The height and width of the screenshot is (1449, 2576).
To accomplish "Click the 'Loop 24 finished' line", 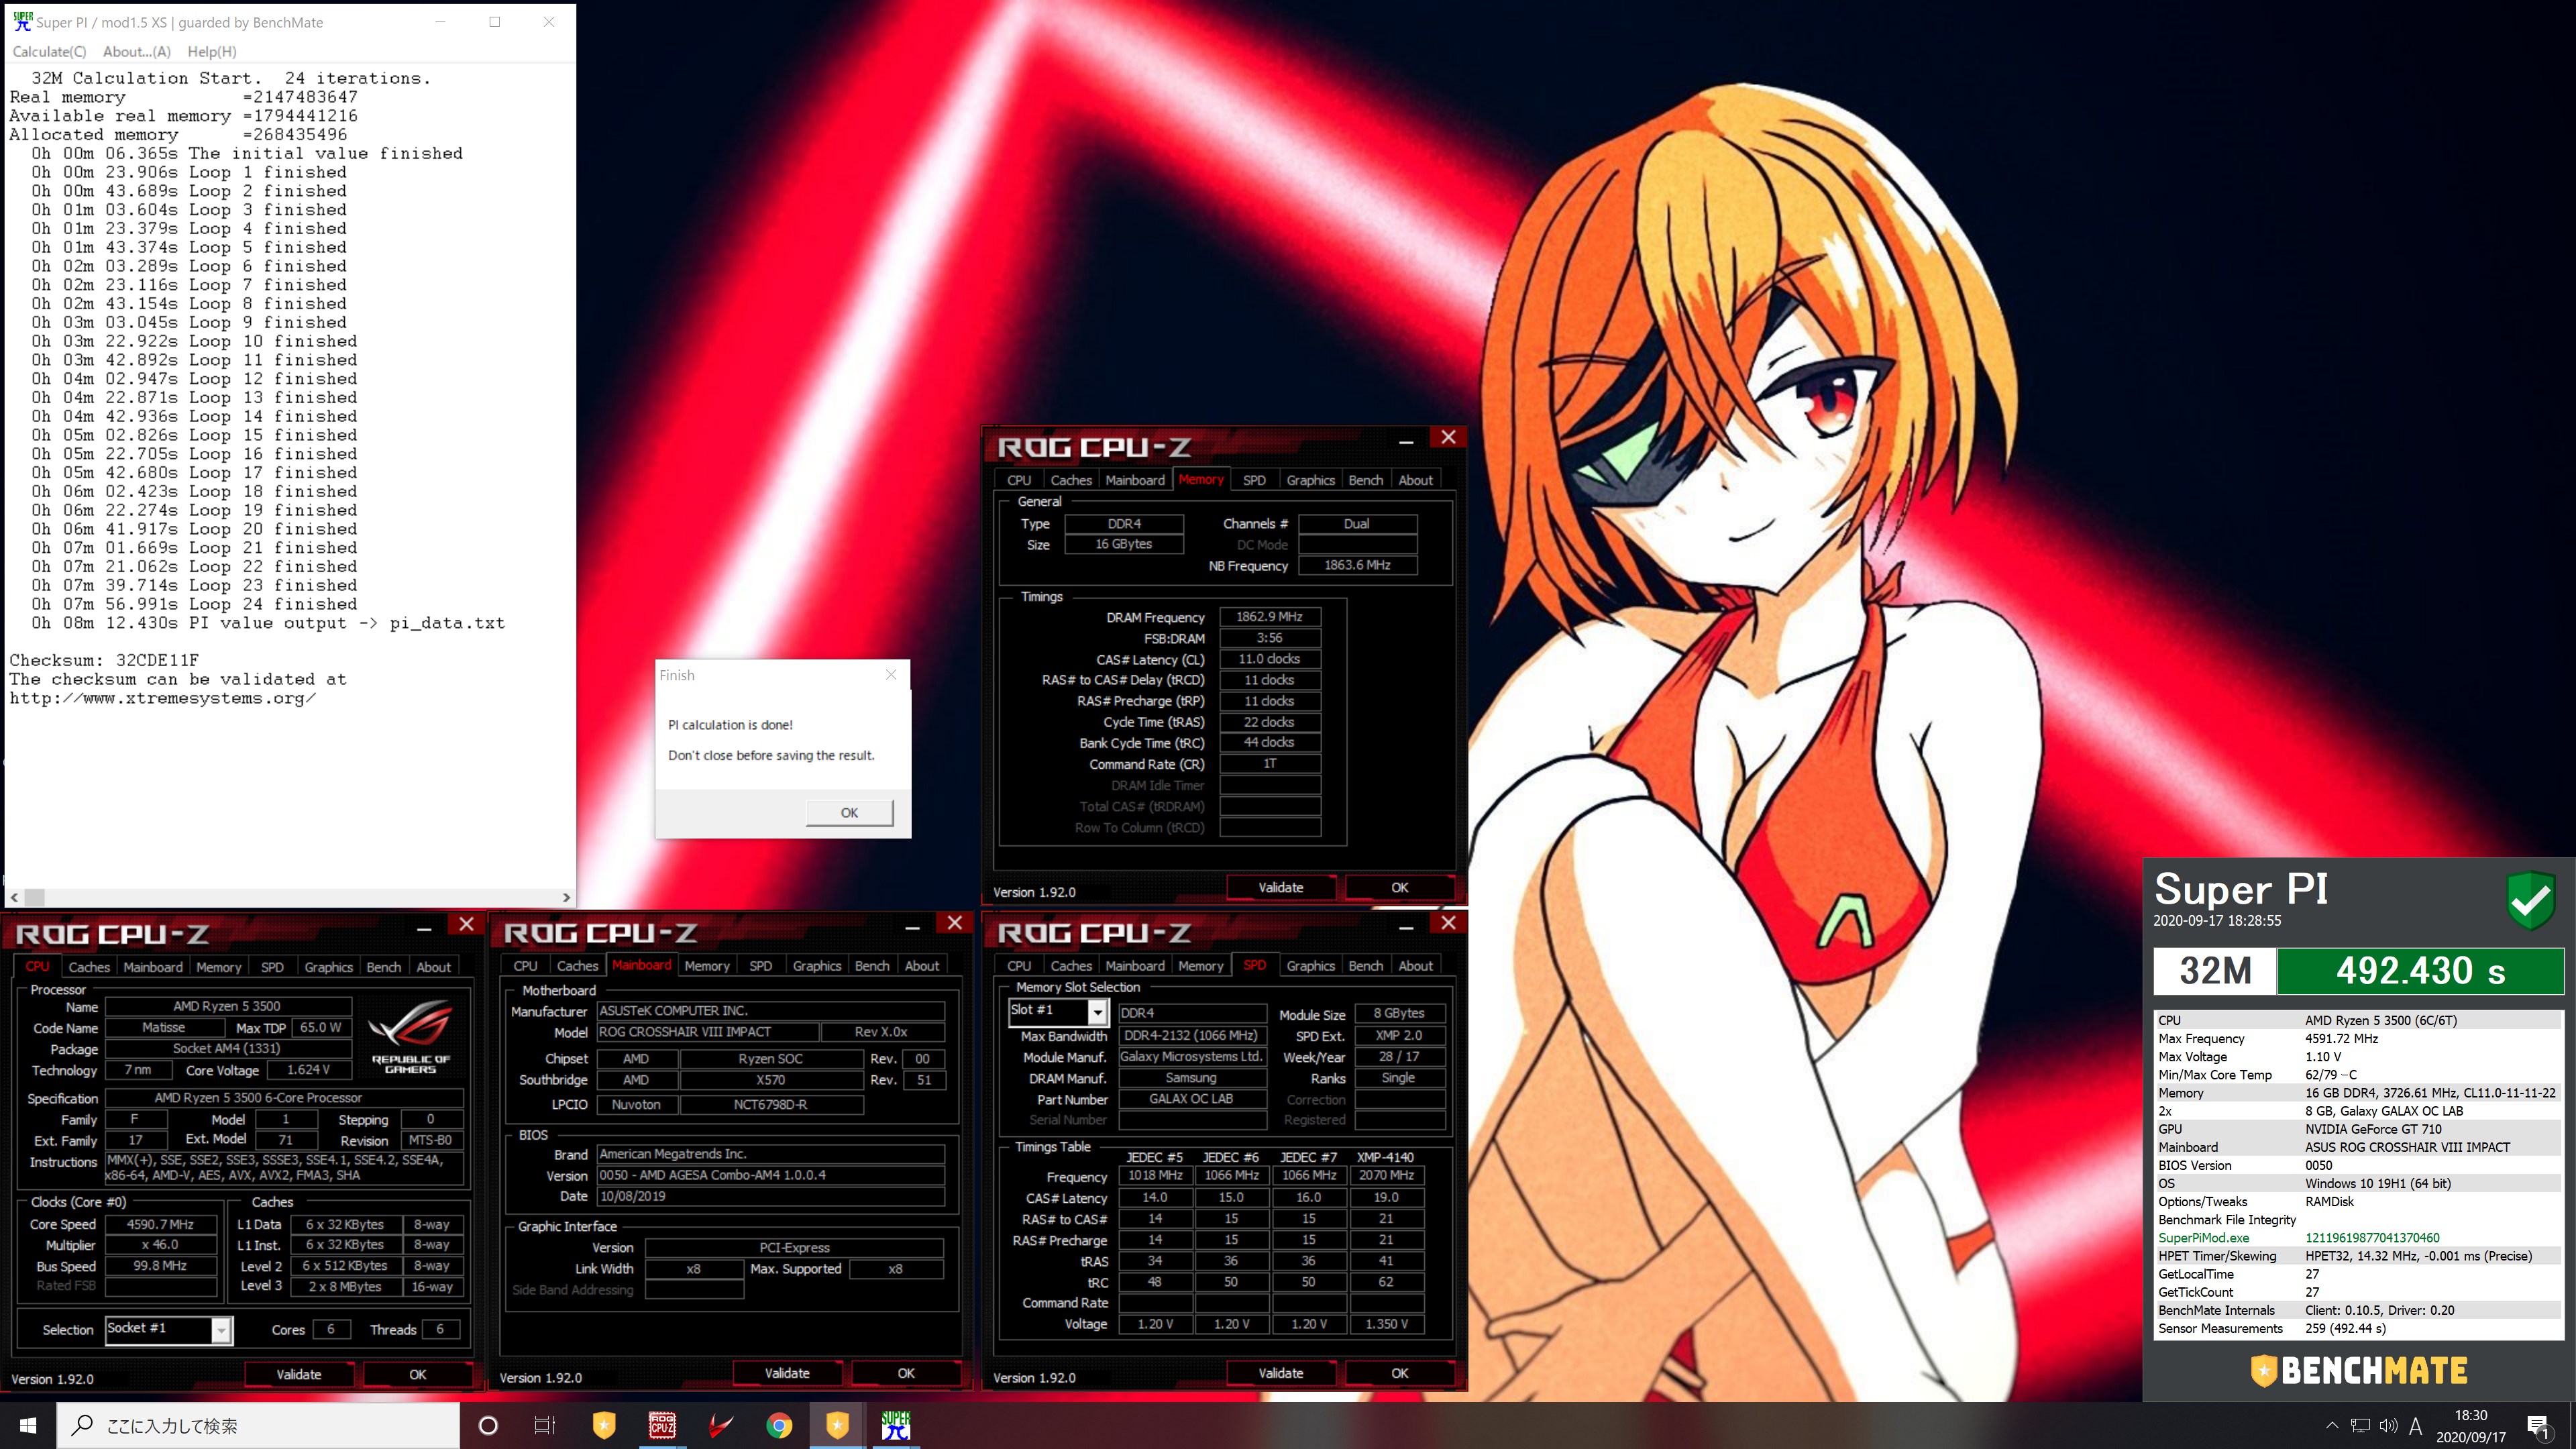I will (194, 604).
